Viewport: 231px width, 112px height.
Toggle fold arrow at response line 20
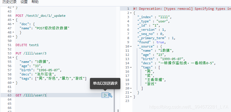click(131, 89)
